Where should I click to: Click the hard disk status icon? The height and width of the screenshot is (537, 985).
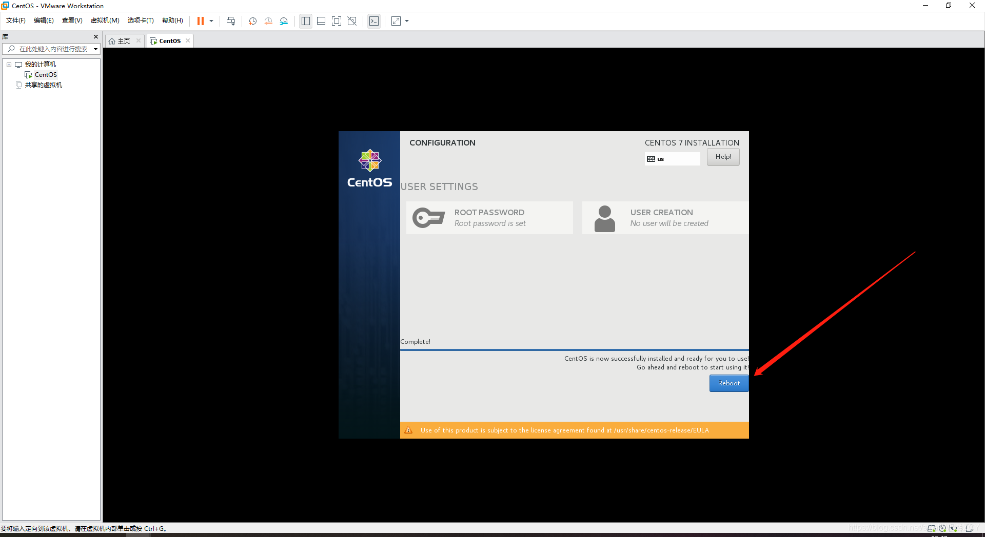pos(931,528)
